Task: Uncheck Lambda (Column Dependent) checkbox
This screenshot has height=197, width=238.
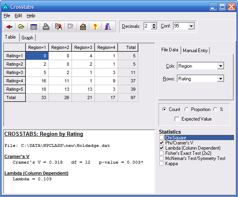Action: point(161,148)
